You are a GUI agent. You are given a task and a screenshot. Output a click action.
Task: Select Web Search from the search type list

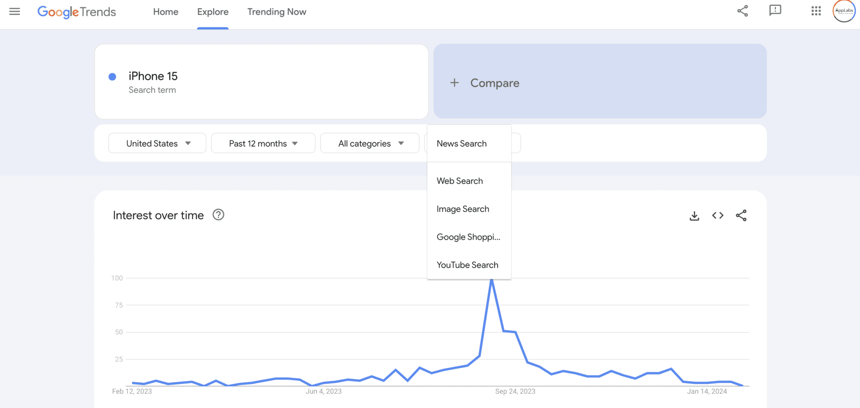(x=460, y=180)
